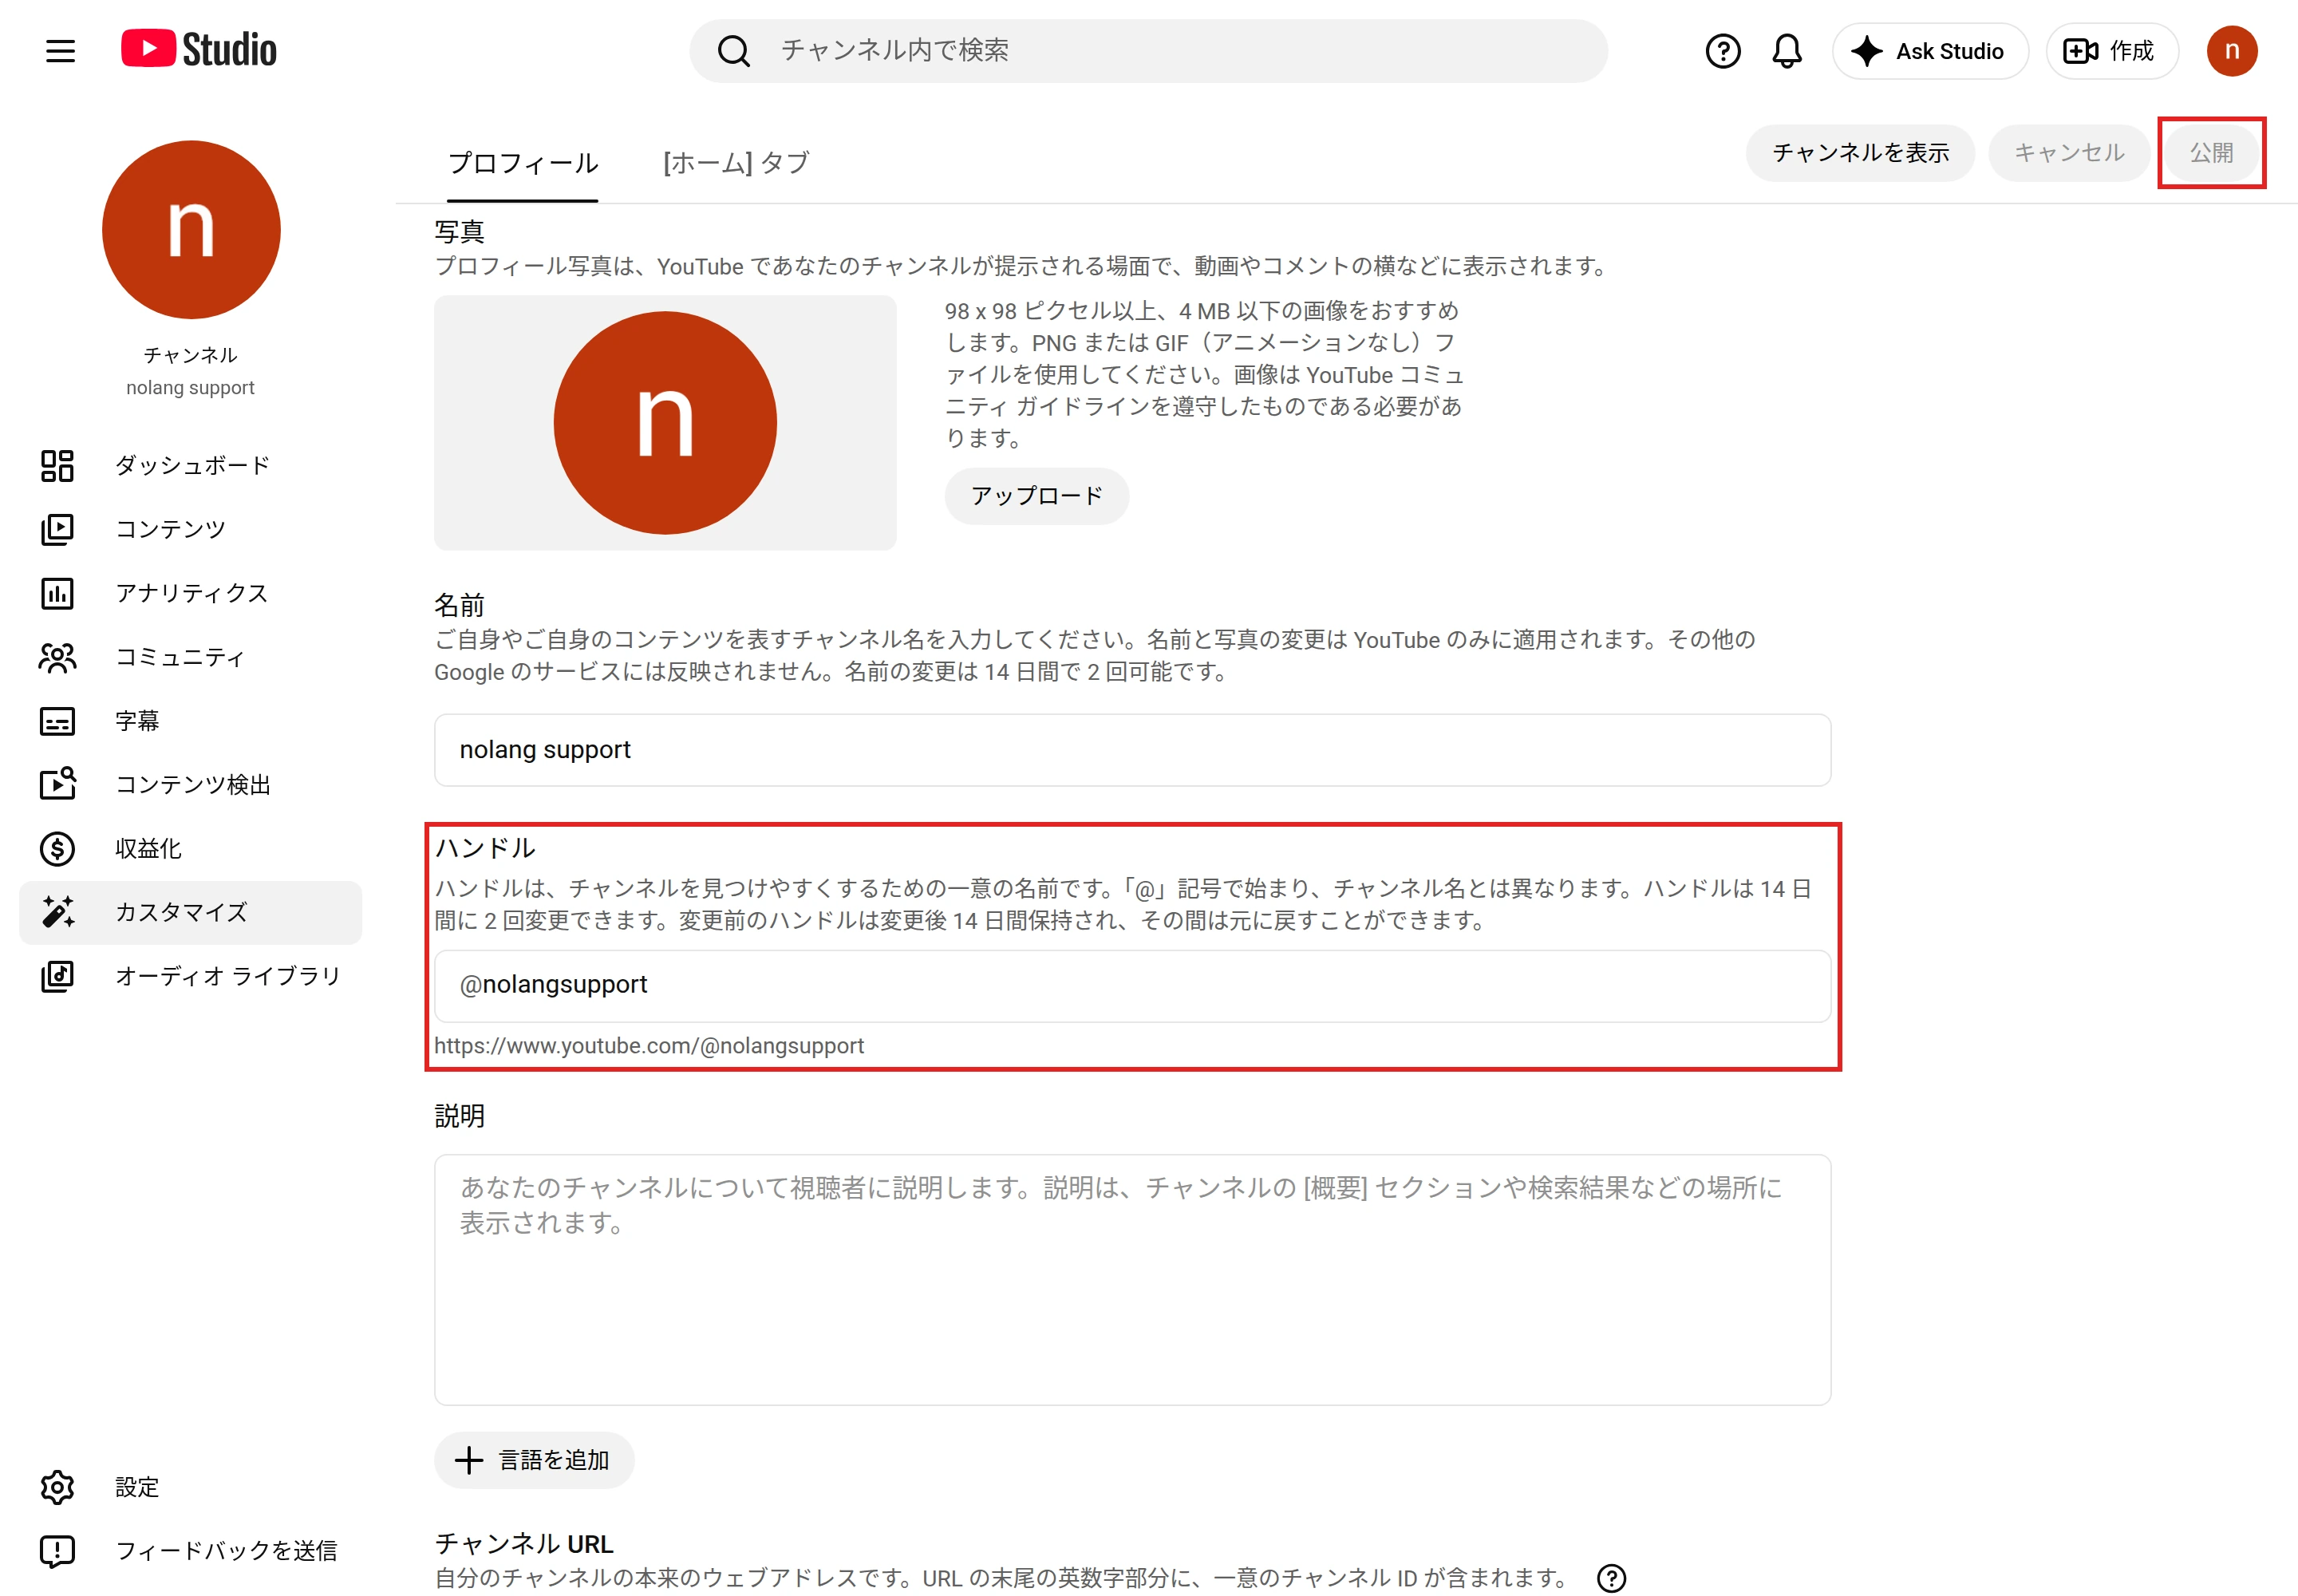Open 収益化 monetization in the sidebar
Image resolution: width=2298 pixels, height=1596 pixels.
coord(190,849)
